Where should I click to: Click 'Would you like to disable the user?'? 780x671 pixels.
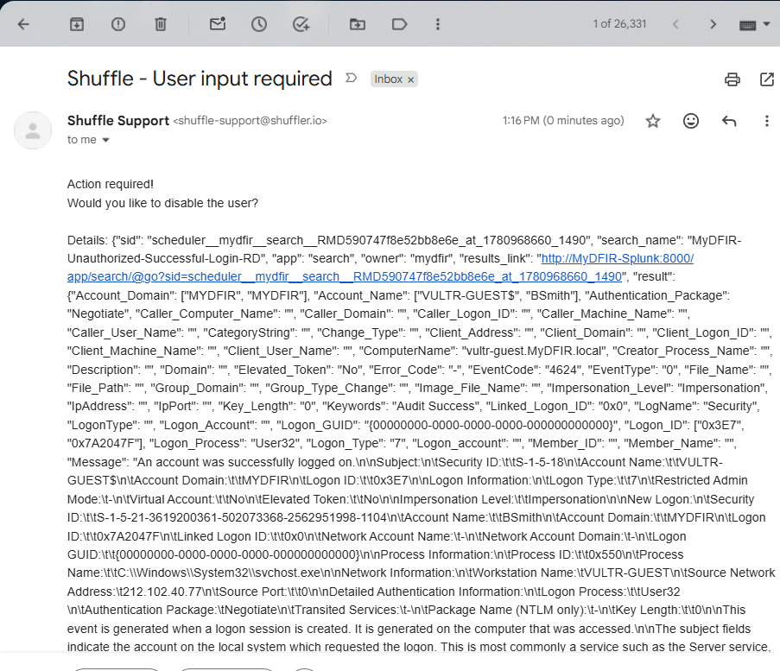[x=162, y=203]
